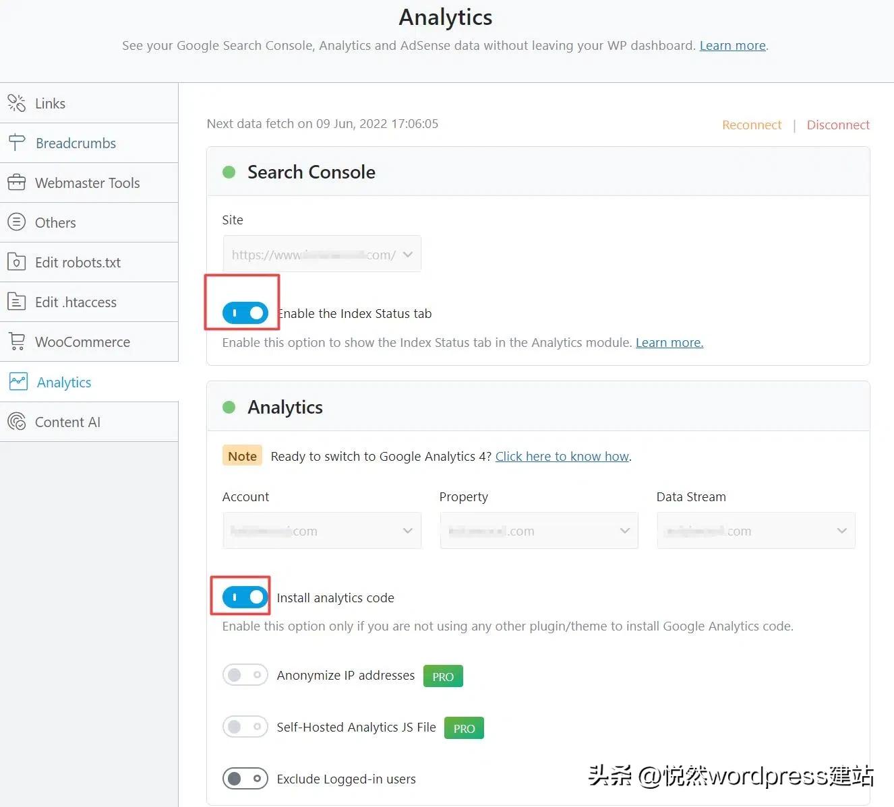
Task: Click the 'Click here to know how' link
Action: pos(562,456)
